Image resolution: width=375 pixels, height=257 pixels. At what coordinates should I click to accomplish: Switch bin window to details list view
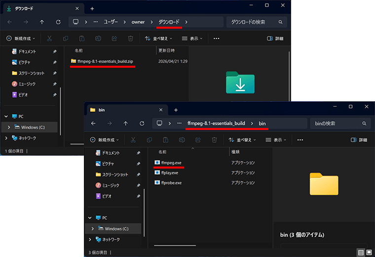point(361,253)
